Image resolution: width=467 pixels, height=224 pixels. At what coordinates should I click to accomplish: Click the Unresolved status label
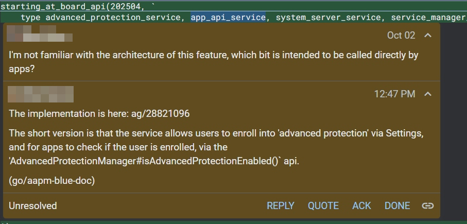tap(33, 206)
